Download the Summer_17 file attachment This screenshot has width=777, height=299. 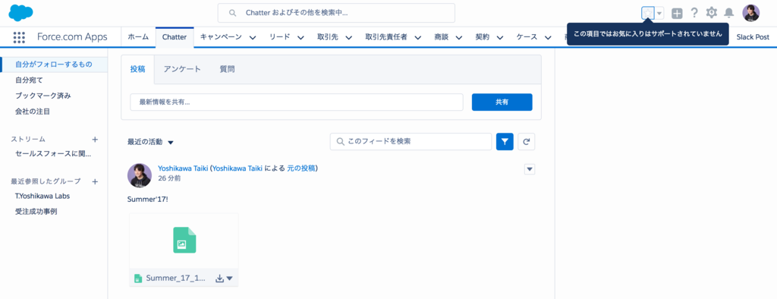[219, 279]
